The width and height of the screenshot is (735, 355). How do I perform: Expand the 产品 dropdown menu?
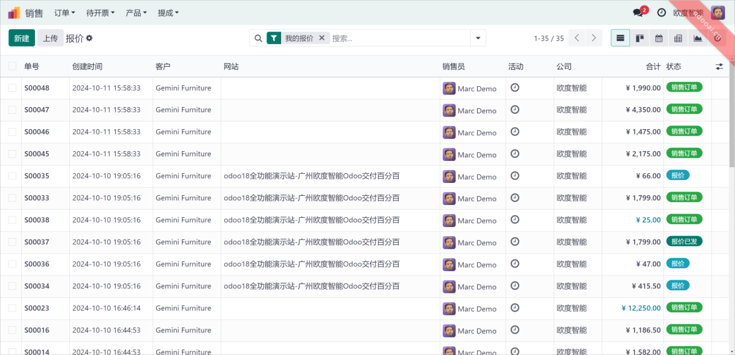coord(136,12)
